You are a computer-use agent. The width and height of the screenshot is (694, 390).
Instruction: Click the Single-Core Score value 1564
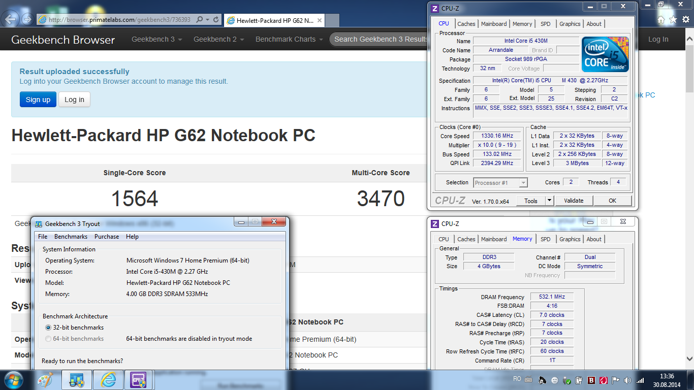135,199
